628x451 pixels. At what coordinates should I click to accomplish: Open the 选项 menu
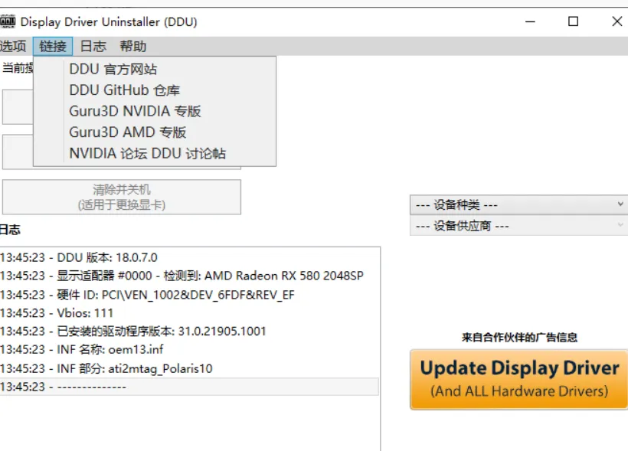pyautogui.click(x=13, y=47)
